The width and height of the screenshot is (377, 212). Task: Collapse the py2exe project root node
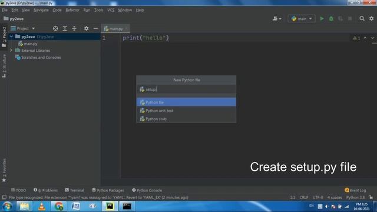11,37
